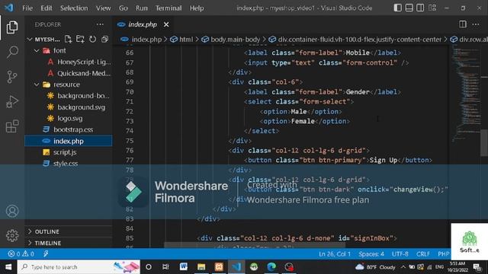Open Microsoft Edge from the taskbar
Image resolution: width=488 pixels, height=274 pixels.
271,267
